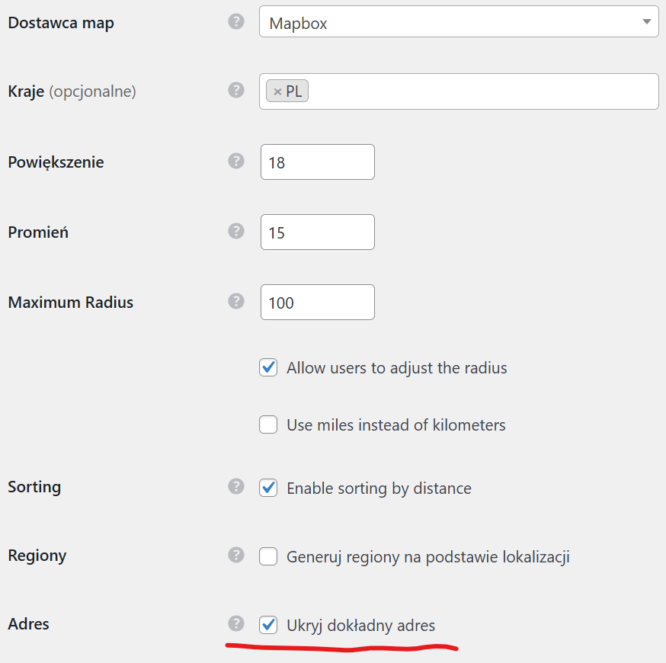Open the Mapbox map provider dropdown
This screenshot has height=663, width=666.
(458, 23)
